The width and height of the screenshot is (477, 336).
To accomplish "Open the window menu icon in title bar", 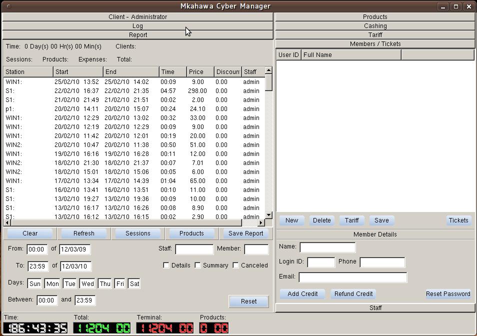I will click(x=9, y=6).
